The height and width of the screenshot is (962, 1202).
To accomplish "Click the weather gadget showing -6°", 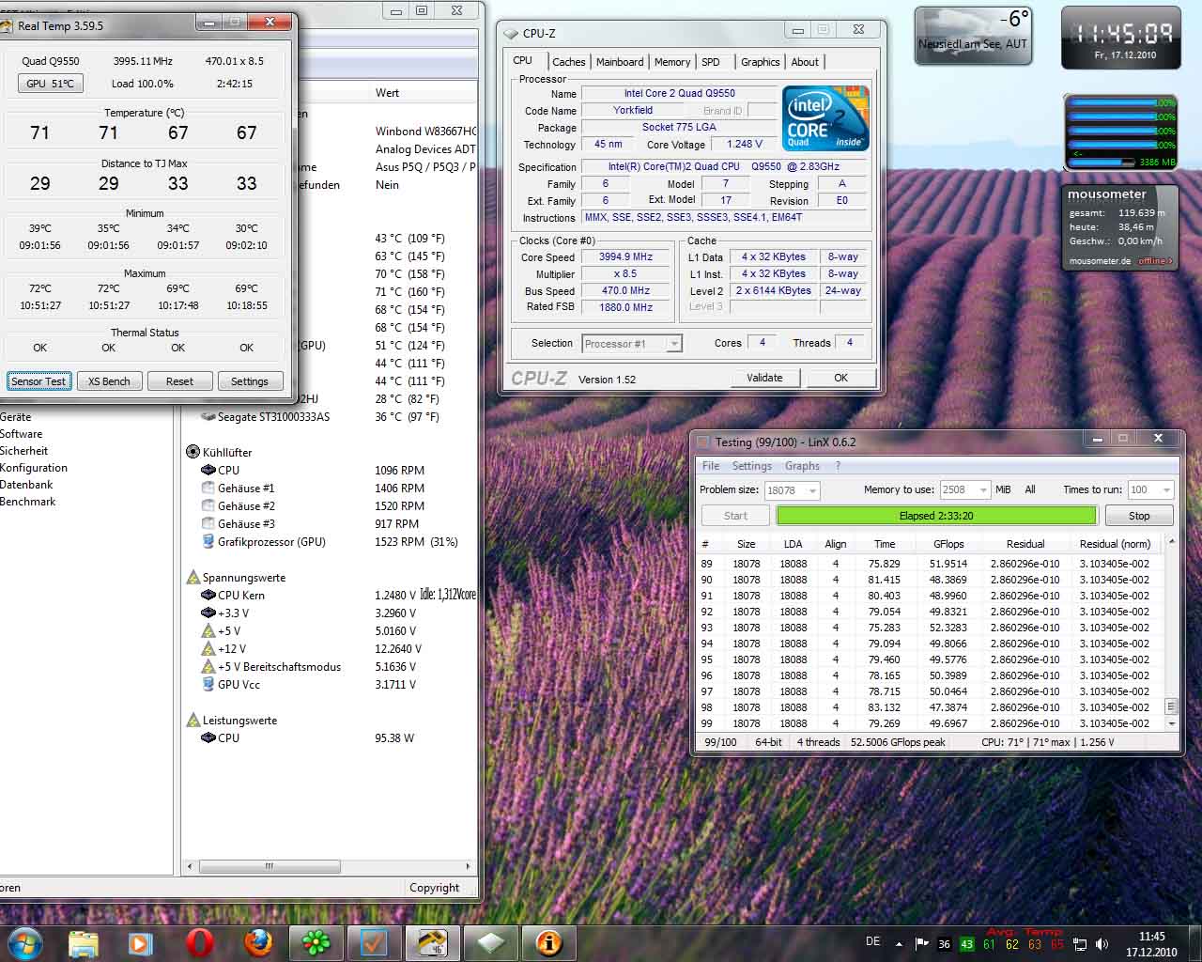I will [x=973, y=36].
